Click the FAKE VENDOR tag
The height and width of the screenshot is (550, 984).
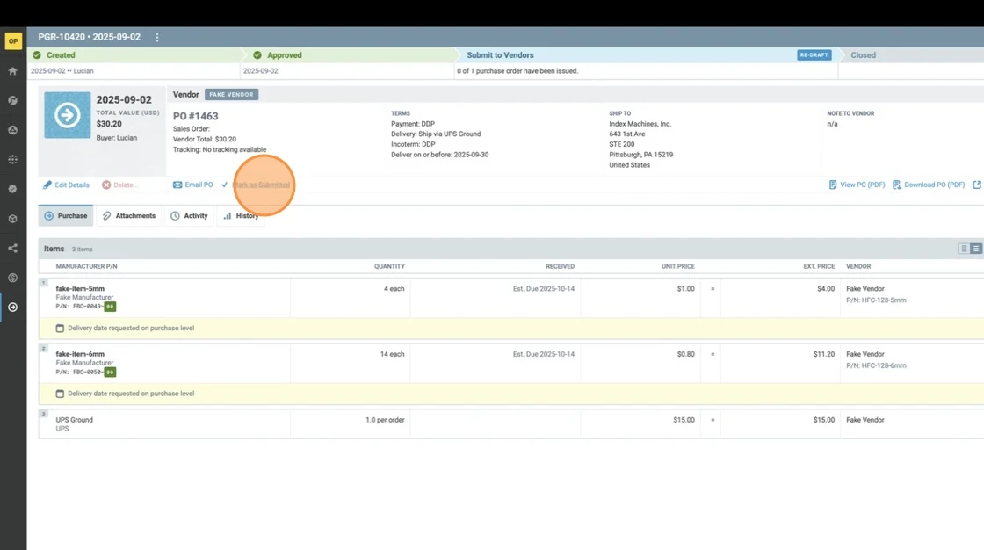click(x=231, y=95)
